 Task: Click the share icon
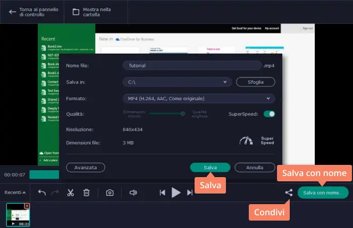(289, 192)
